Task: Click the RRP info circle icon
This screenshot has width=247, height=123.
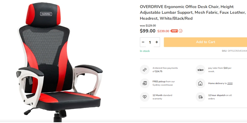Action: [181, 31]
